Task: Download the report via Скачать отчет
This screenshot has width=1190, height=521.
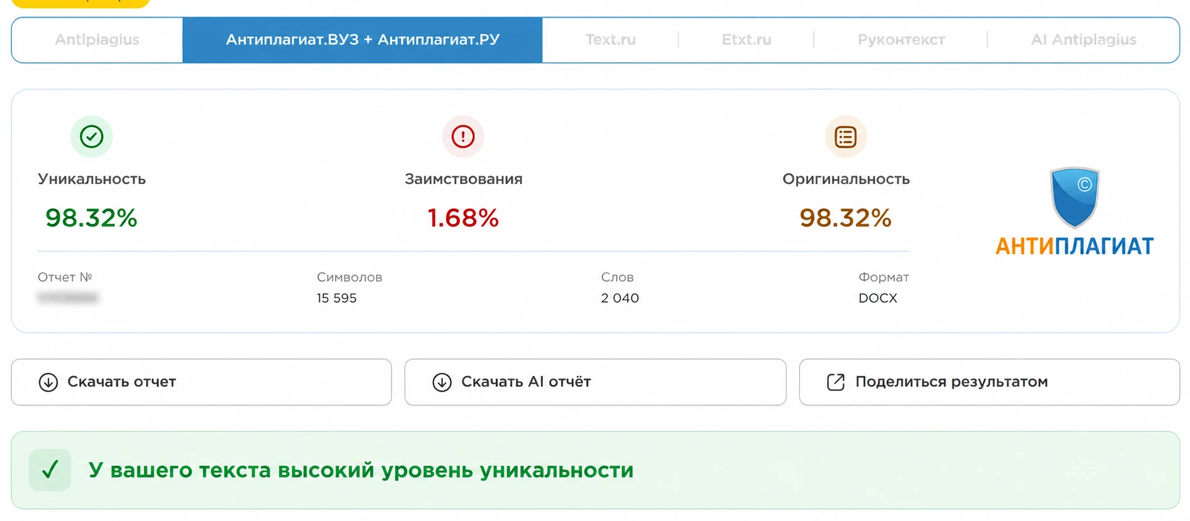Action: [201, 382]
